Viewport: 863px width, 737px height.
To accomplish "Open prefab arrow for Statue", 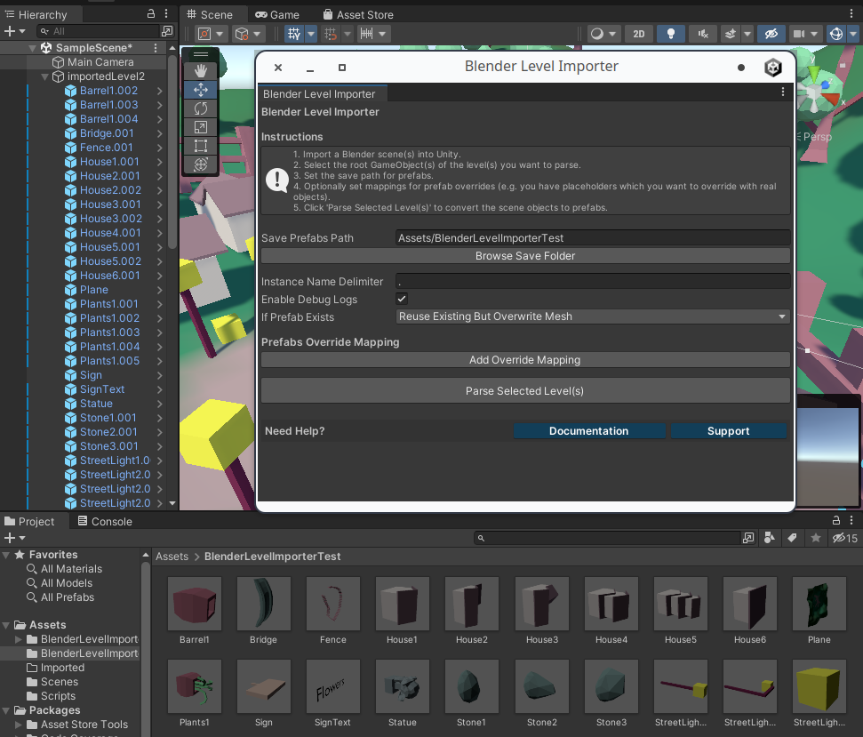I will click(160, 404).
